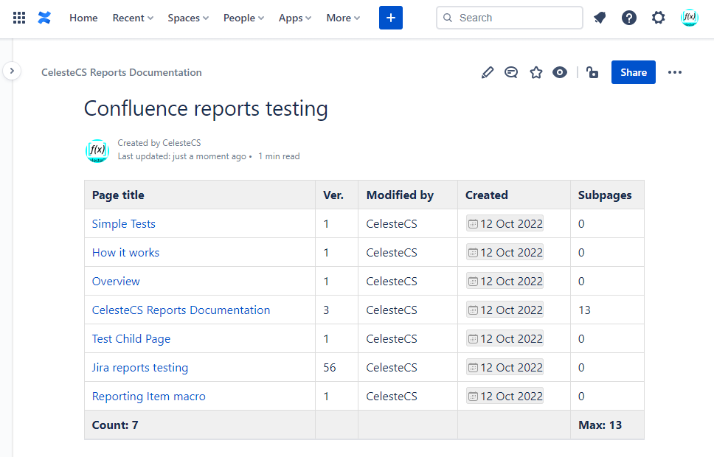Screen dimensions: 714x457
Task: Click the Share button
Action: tap(634, 72)
